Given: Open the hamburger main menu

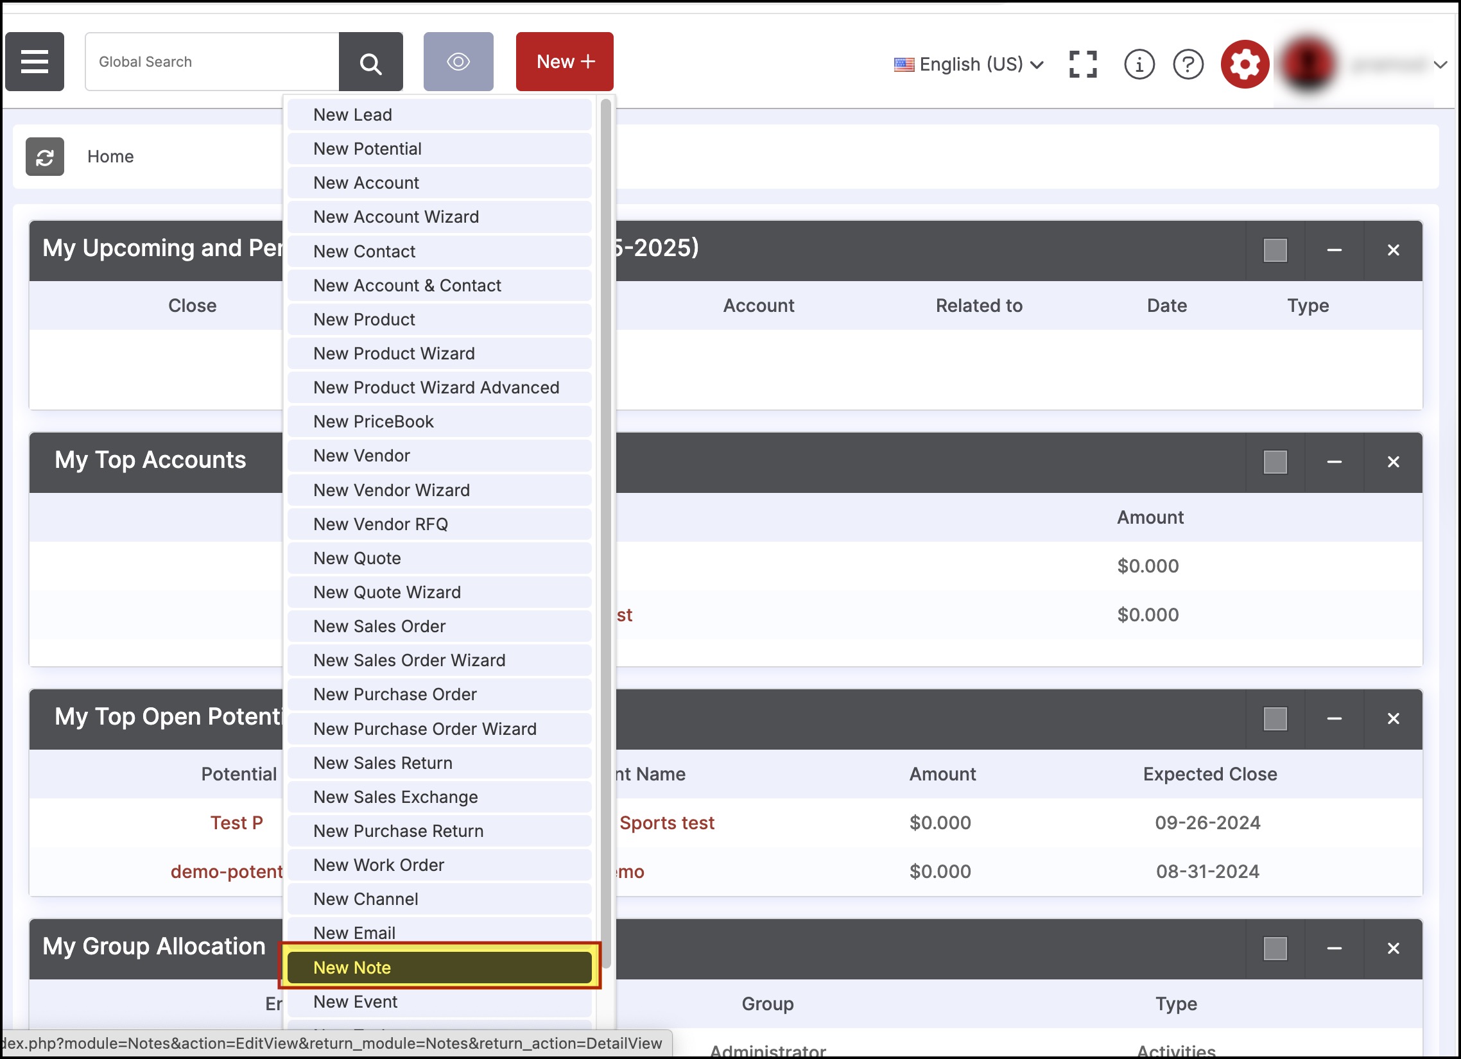Looking at the screenshot, I should (35, 62).
